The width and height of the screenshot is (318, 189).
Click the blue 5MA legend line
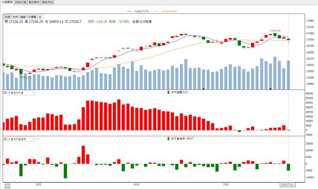pyautogui.click(x=129, y=11)
